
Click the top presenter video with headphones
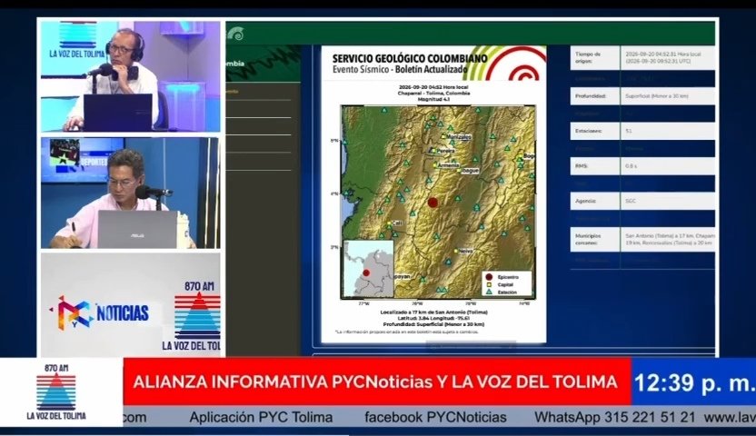click(x=131, y=76)
